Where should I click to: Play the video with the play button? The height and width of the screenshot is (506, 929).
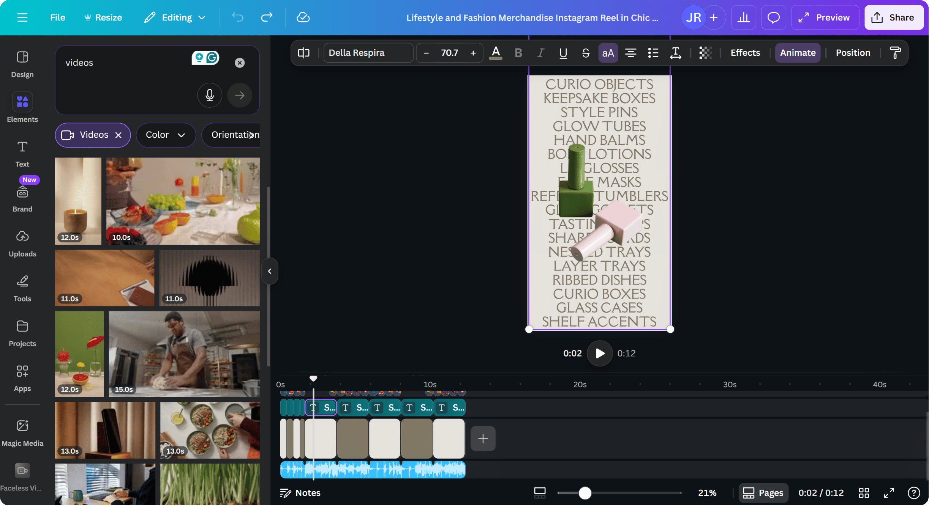[599, 353]
